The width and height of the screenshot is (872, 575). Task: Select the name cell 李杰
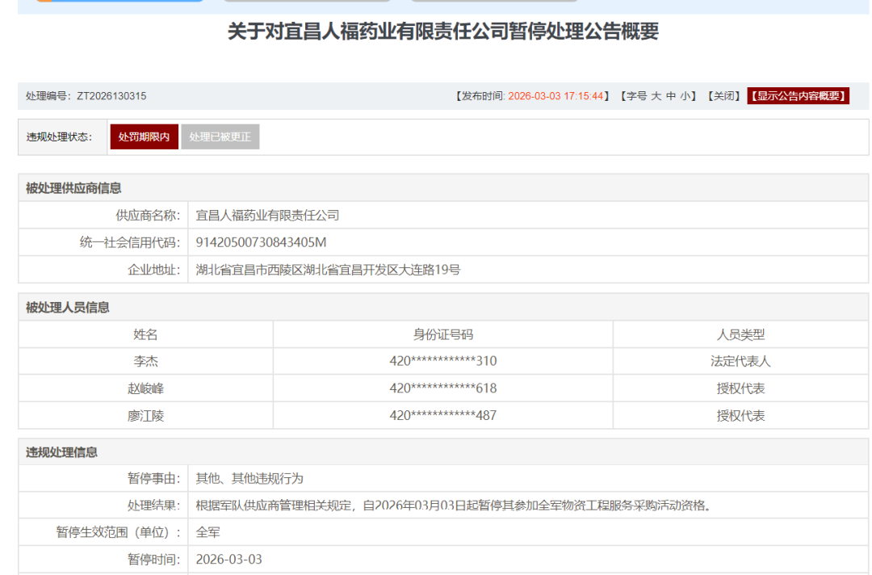(x=145, y=362)
